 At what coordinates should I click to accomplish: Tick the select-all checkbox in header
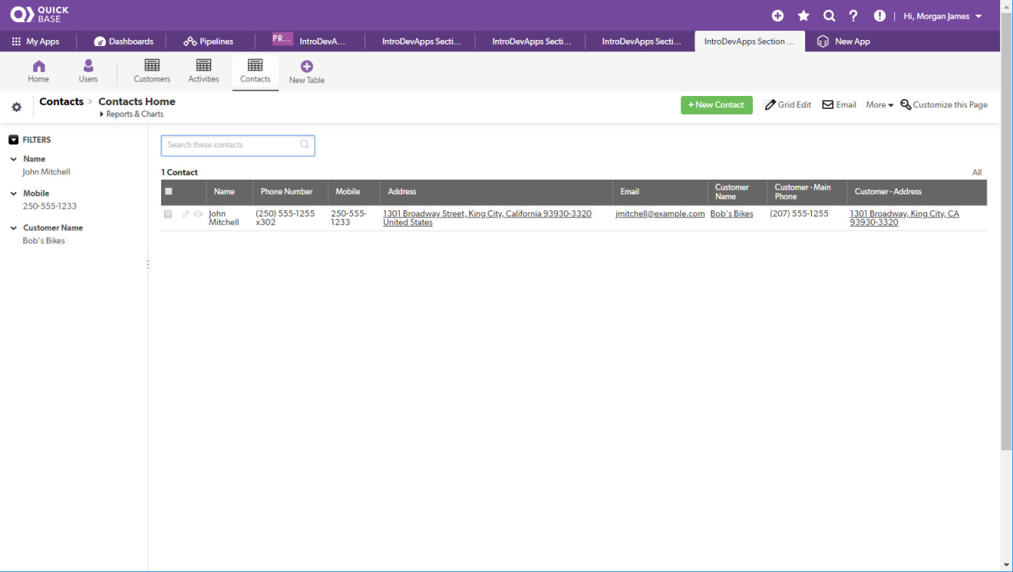(x=169, y=192)
